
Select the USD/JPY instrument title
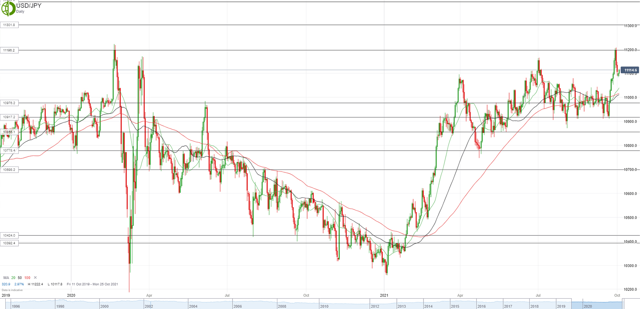click(29, 6)
